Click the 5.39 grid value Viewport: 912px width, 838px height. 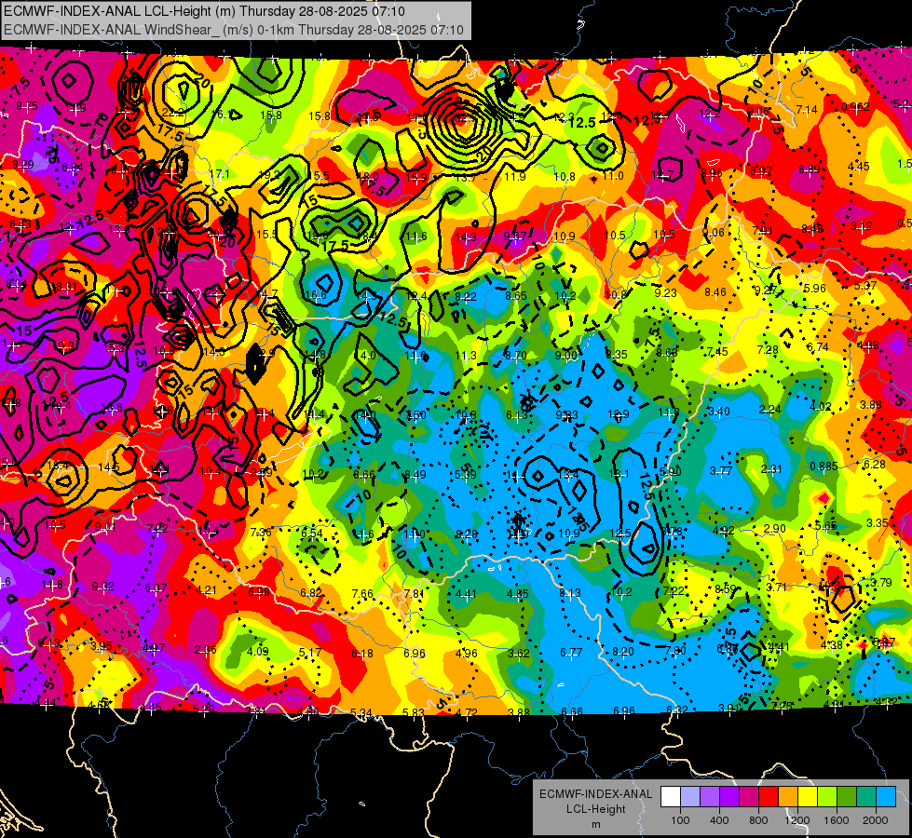pos(465,475)
